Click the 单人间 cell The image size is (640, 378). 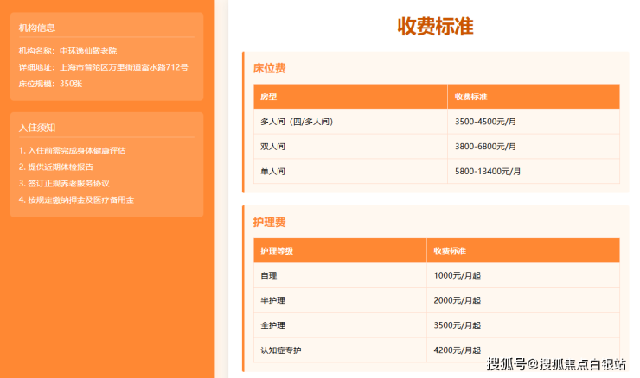tap(350, 172)
